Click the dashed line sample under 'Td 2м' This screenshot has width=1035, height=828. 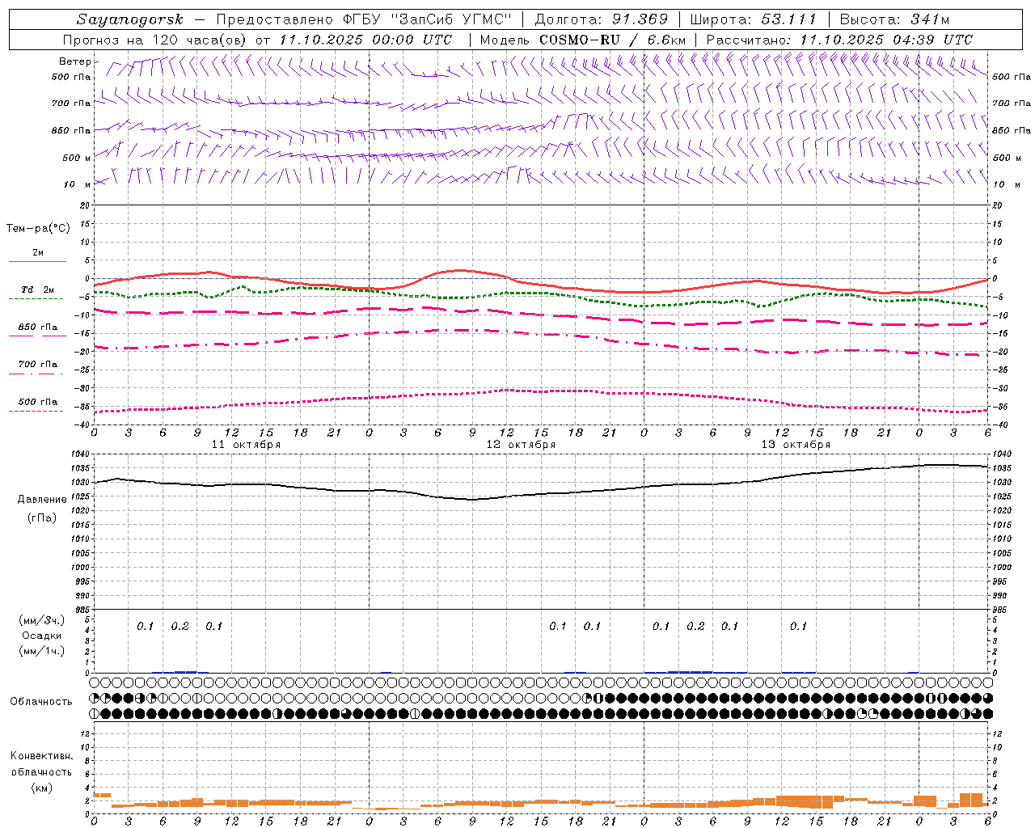click(x=36, y=298)
